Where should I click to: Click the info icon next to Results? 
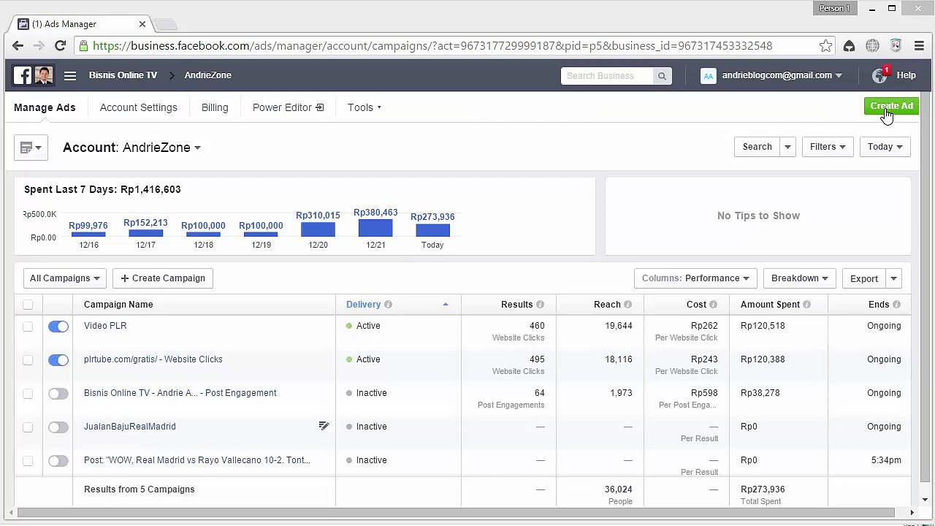[540, 305]
